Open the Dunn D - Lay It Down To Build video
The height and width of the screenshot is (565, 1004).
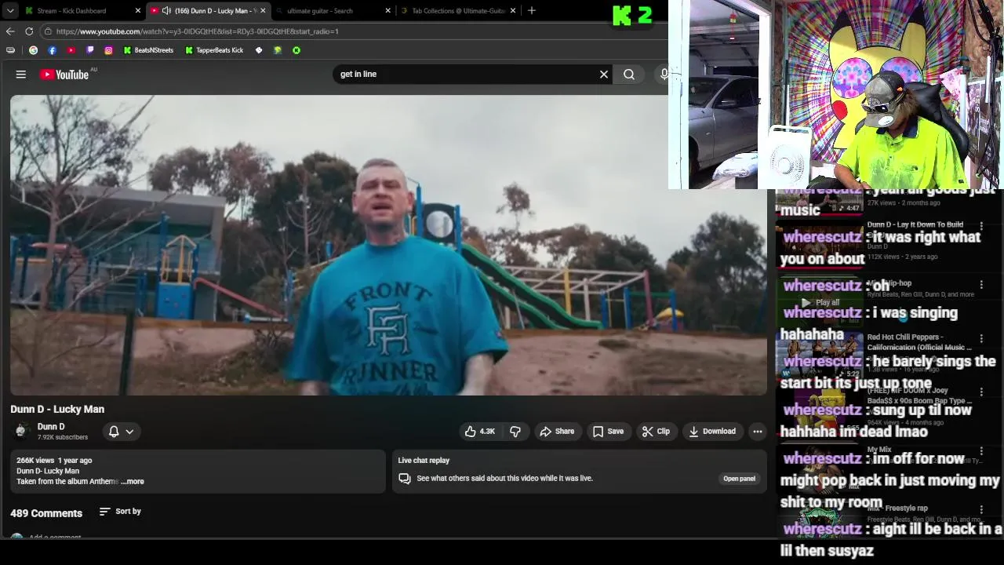[915, 225]
